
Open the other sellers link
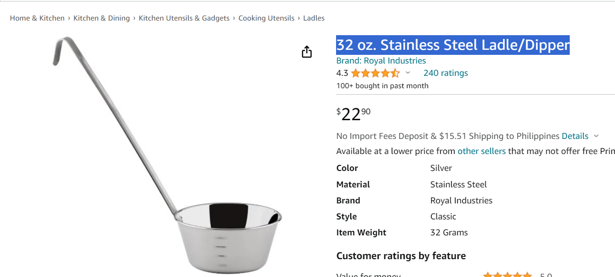pos(481,151)
